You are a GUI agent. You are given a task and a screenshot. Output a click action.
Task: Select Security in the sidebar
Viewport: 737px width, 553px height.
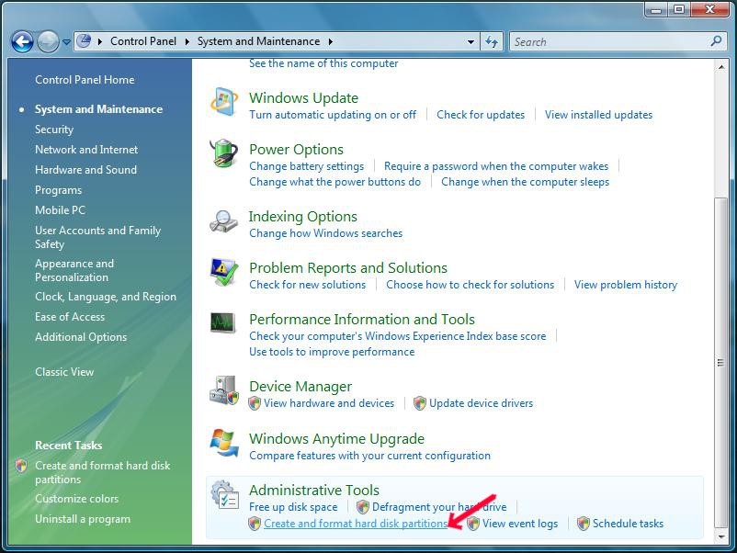[54, 130]
